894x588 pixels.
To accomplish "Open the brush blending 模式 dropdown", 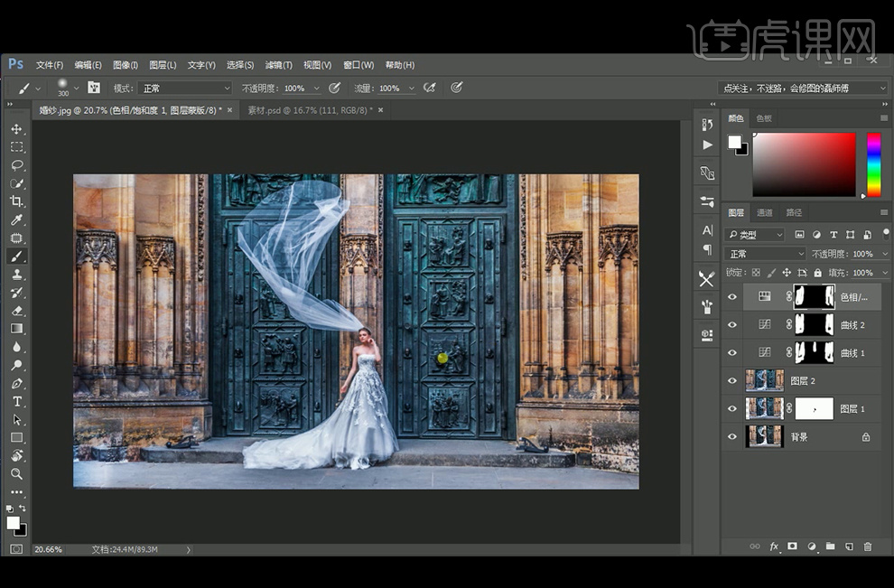I will tap(185, 89).
